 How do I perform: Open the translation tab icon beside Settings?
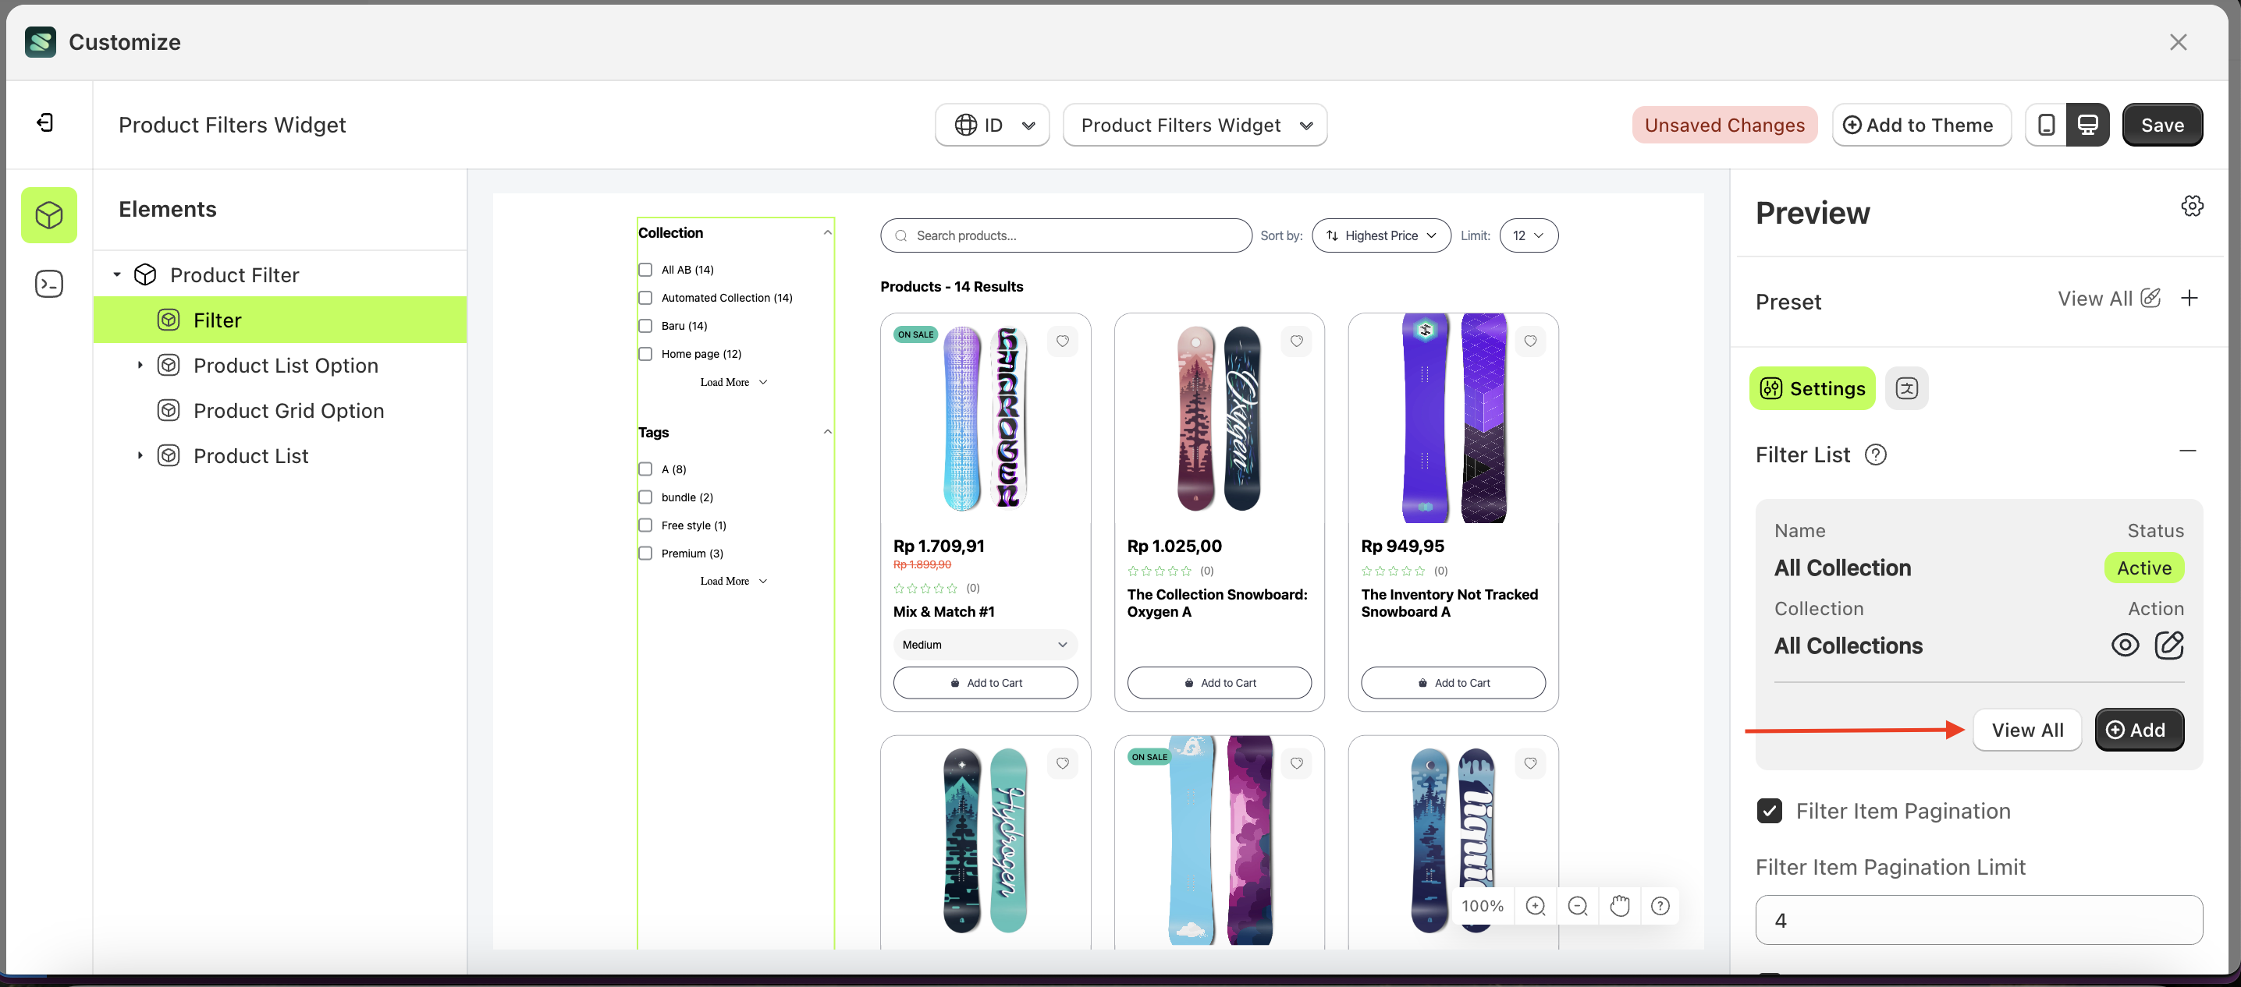[1906, 388]
